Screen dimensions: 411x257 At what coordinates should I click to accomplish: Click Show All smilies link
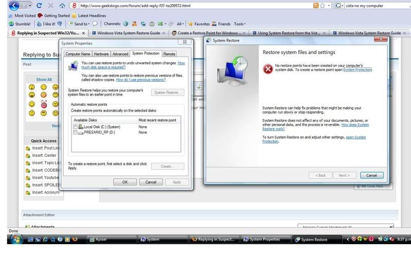[44, 80]
